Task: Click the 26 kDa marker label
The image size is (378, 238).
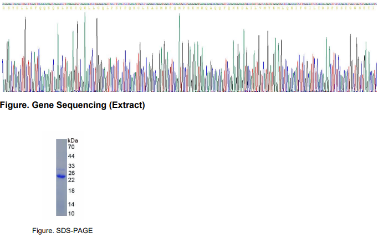Action: click(x=71, y=173)
